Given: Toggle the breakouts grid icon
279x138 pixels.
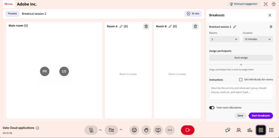Looking at the screenshot, I should (261, 130).
